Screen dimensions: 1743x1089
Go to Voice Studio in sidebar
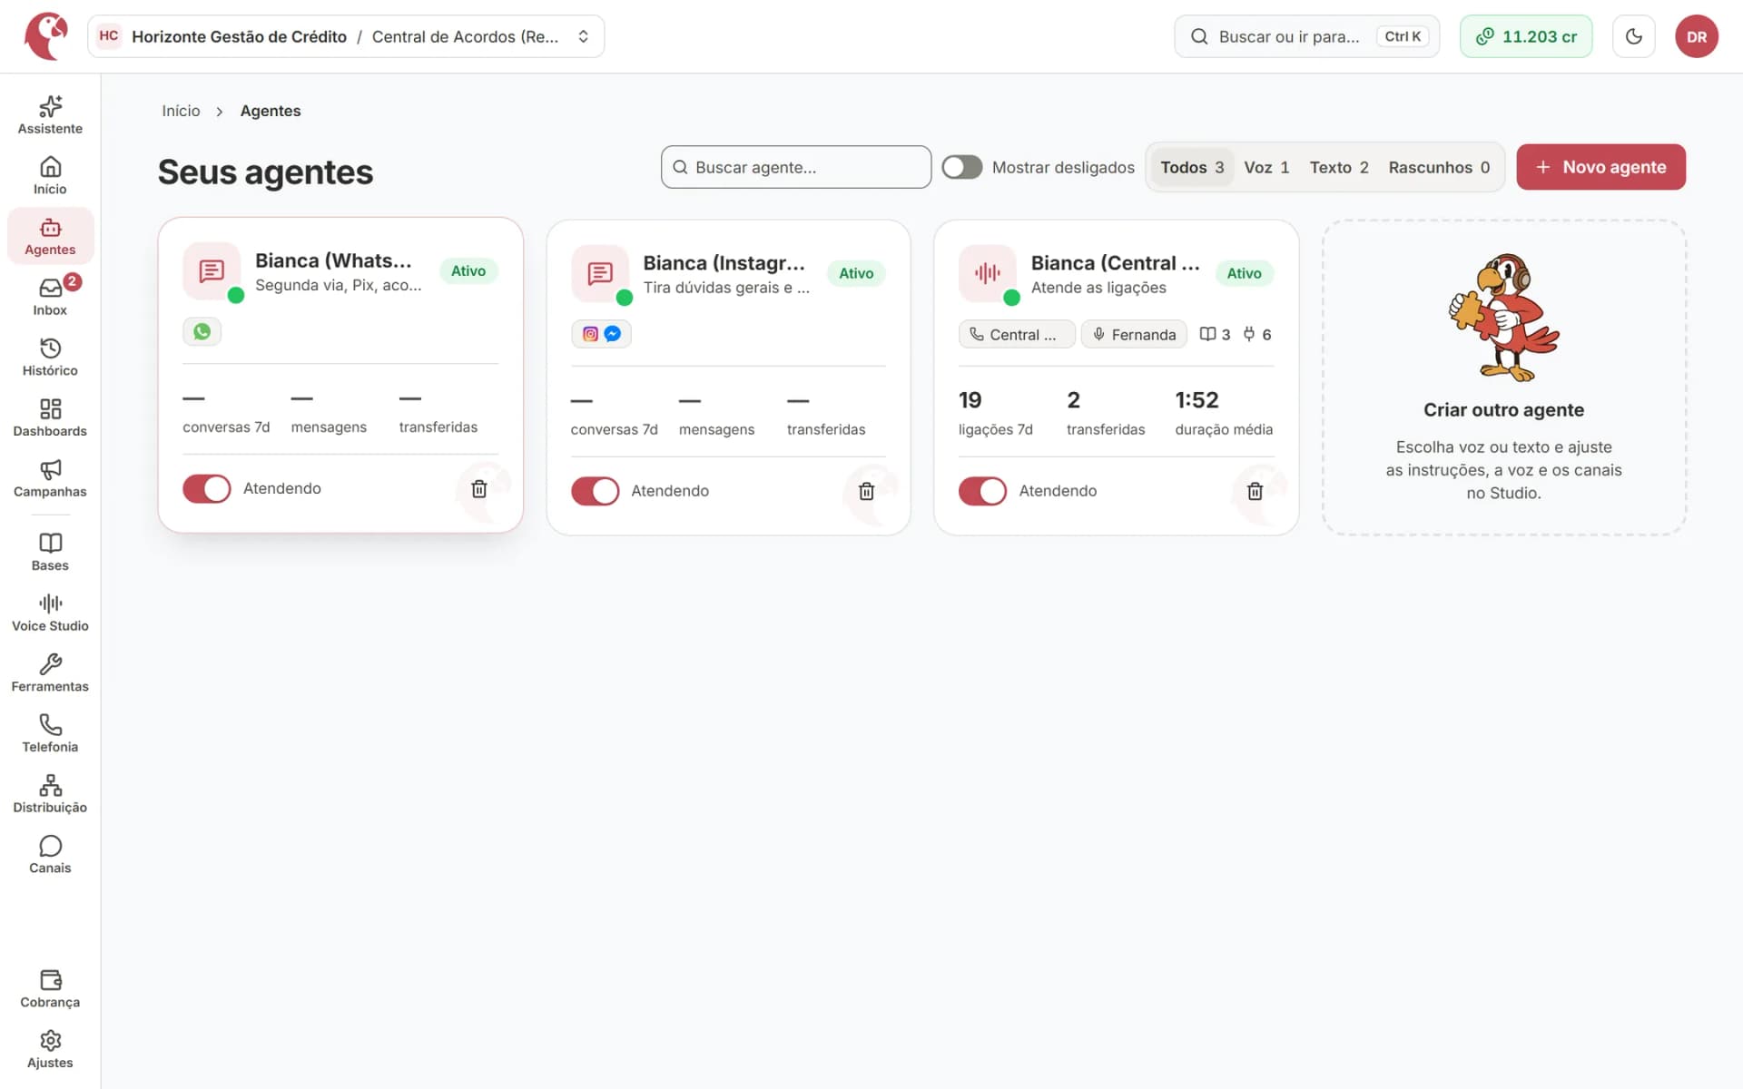click(50, 613)
